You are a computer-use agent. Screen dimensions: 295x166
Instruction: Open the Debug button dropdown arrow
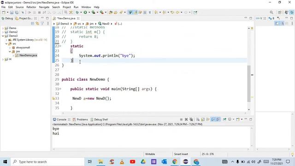81,12
